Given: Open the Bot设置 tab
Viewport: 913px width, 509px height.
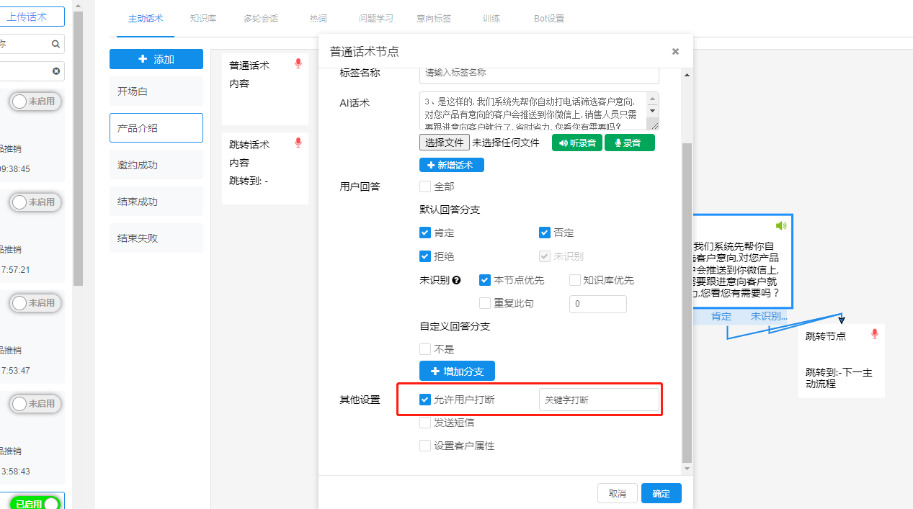Looking at the screenshot, I should pyautogui.click(x=548, y=18).
